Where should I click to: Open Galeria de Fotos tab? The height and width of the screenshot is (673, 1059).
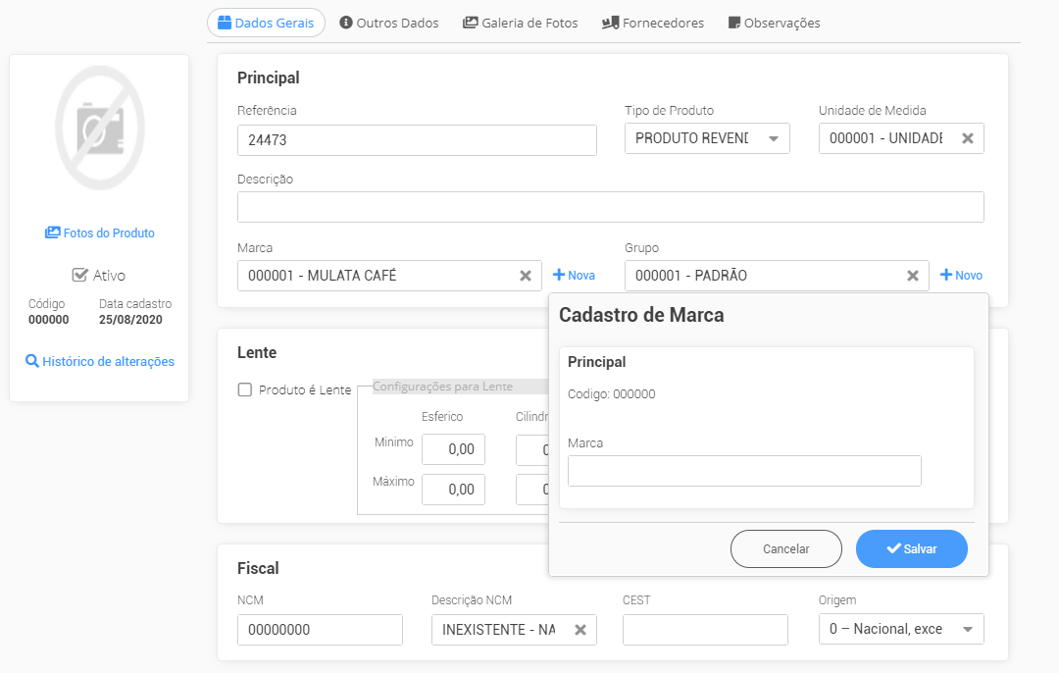520,23
